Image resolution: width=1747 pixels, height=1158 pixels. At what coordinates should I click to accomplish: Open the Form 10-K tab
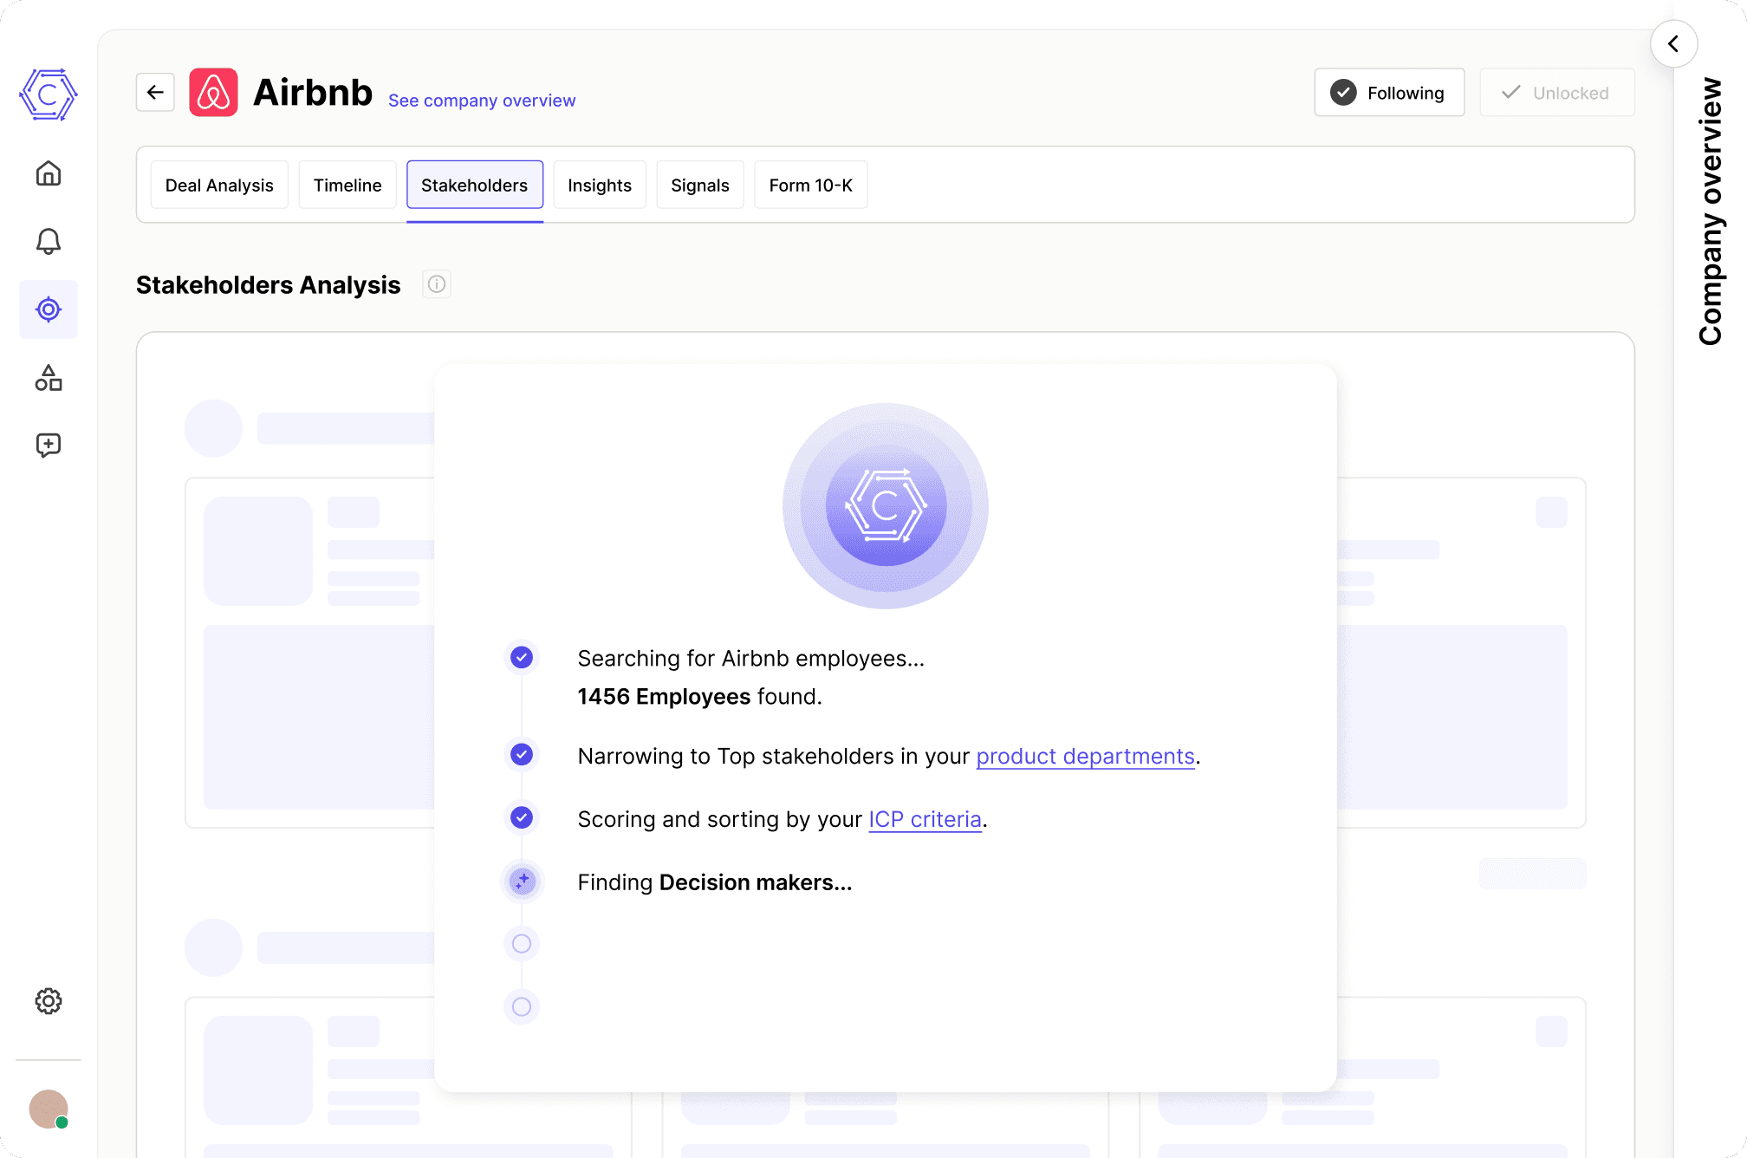point(811,185)
